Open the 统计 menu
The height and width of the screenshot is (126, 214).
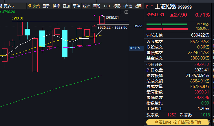pos(86,6)
